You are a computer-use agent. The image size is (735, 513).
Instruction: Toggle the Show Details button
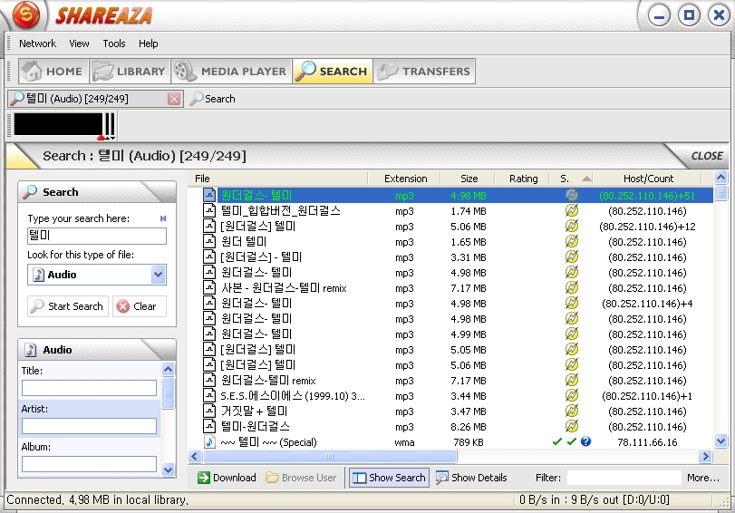click(x=471, y=478)
